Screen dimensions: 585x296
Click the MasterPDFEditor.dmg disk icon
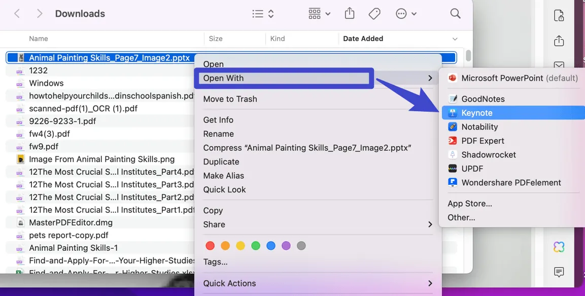[x=20, y=222]
